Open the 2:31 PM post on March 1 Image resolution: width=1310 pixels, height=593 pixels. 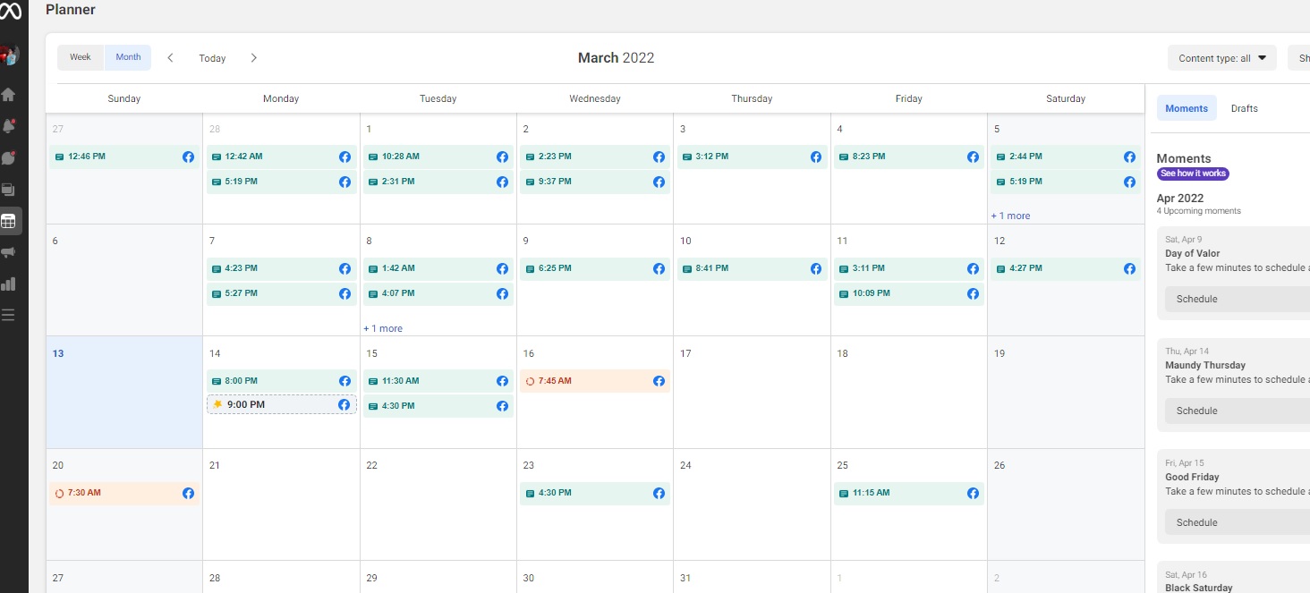438,182
